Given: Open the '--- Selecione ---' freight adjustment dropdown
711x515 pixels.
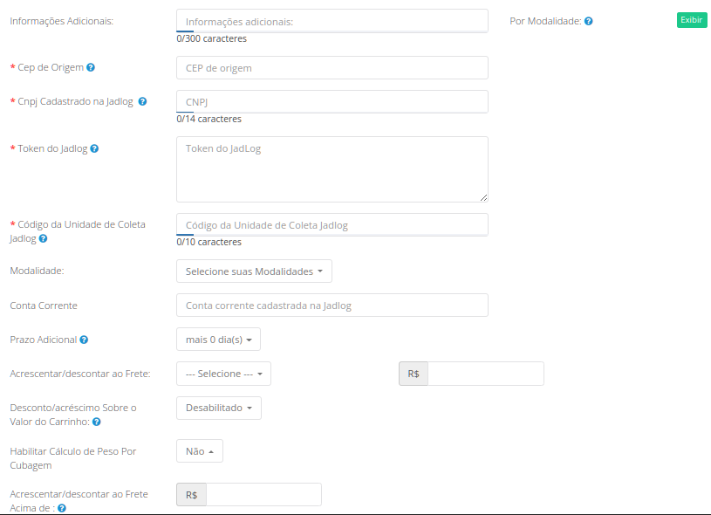Looking at the screenshot, I should point(223,374).
